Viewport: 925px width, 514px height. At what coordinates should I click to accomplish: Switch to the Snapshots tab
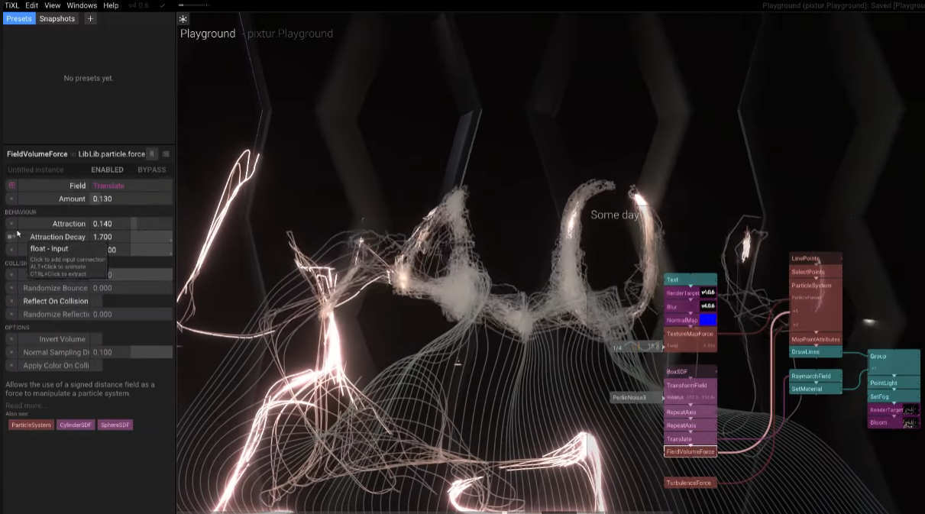[x=57, y=18]
